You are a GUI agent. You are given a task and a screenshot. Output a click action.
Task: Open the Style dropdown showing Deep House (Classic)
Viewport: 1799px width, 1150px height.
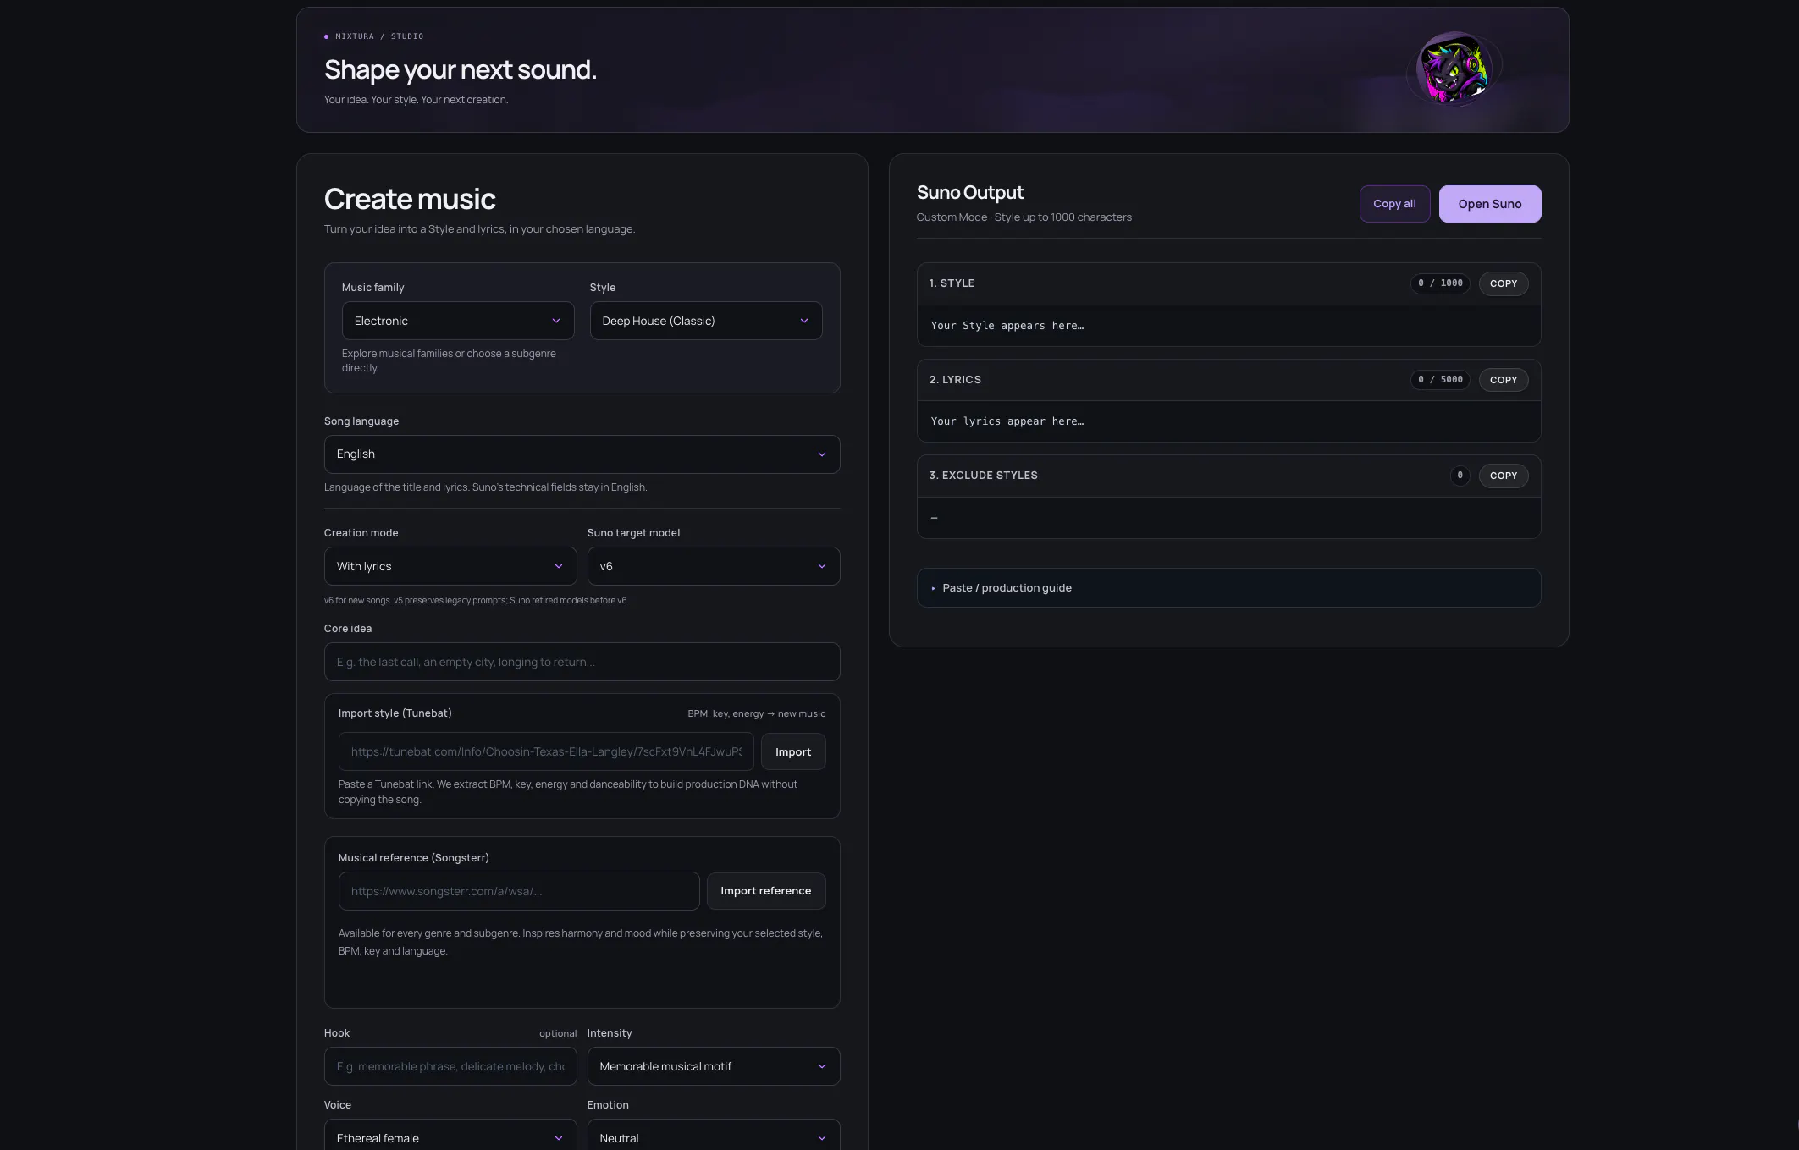[705, 321]
